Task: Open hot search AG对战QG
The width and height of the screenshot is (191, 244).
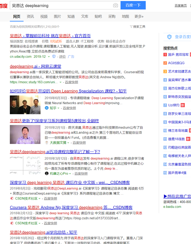Action: (x=176, y=63)
